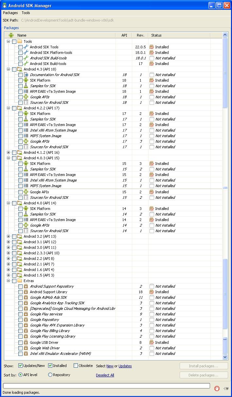Click the packages list scroll up arrow
Image resolution: width=232 pixels, height=397 pixels.
coord(225,35)
